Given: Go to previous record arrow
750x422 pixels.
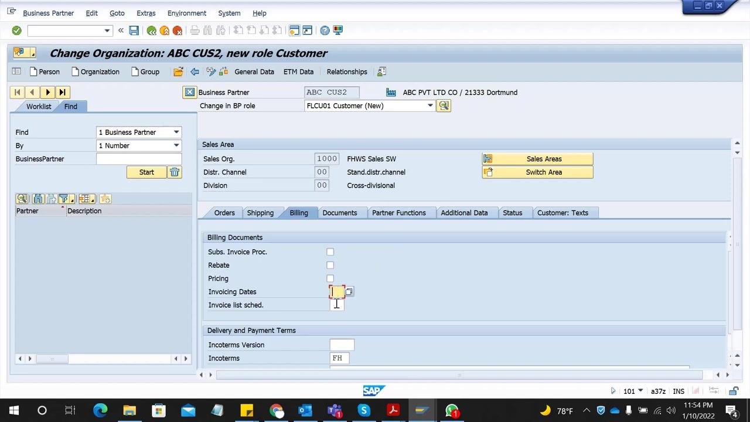Looking at the screenshot, I should [32, 92].
